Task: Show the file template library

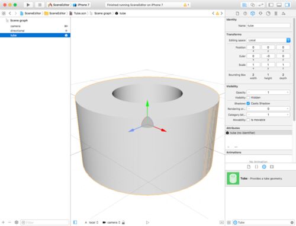Action: coord(249,167)
